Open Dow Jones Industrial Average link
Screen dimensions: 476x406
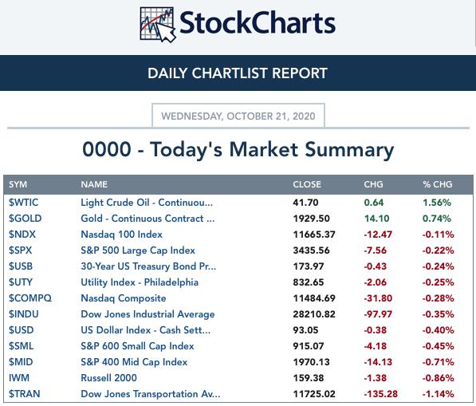pyautogui.click(x=148, y=314)
